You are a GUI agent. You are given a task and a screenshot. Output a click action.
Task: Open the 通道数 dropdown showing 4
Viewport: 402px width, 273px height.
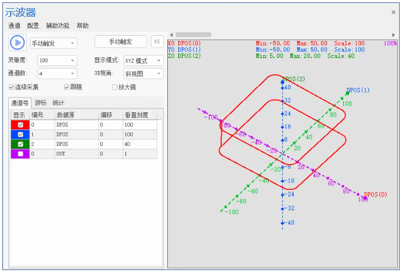57,74
